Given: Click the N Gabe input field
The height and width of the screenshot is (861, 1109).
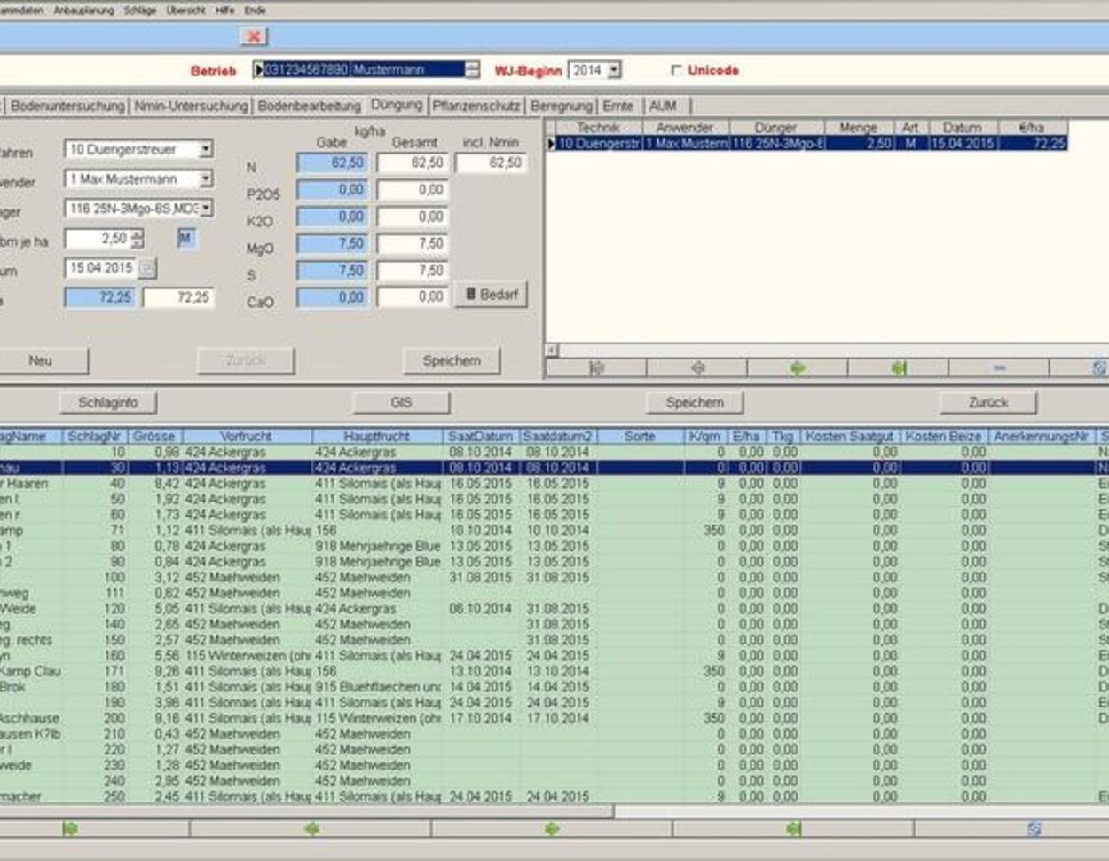Looking at the screenshot, I should 332,163.
